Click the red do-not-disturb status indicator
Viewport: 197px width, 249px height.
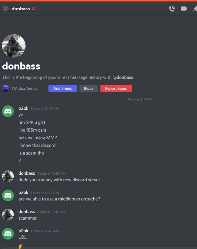pos(34,9)
